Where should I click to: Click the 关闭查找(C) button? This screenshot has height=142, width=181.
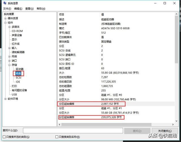click(165, 131)
